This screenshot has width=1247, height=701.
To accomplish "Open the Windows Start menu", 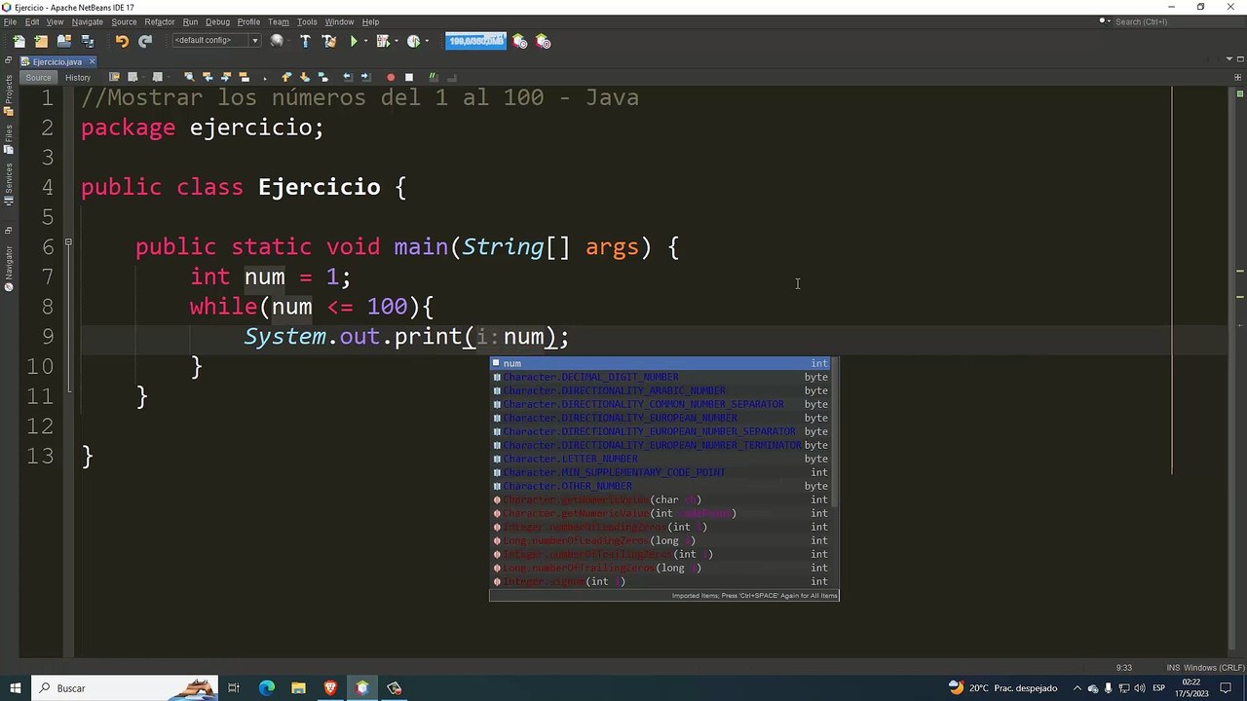I will pos(16,688).
